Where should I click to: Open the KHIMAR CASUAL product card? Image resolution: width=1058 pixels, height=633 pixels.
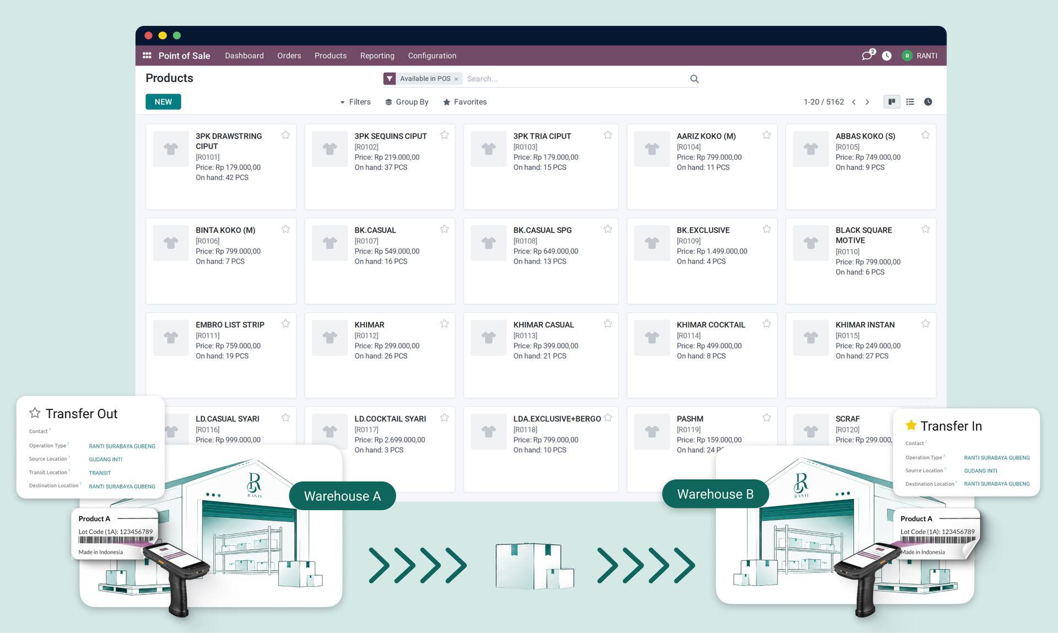(541, 355)
